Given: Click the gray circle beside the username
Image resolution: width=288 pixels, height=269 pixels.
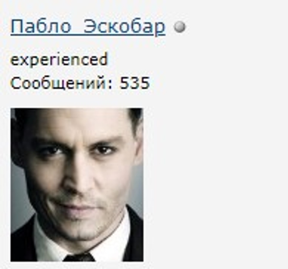Looking at the screenshot, I should (180, 27).
